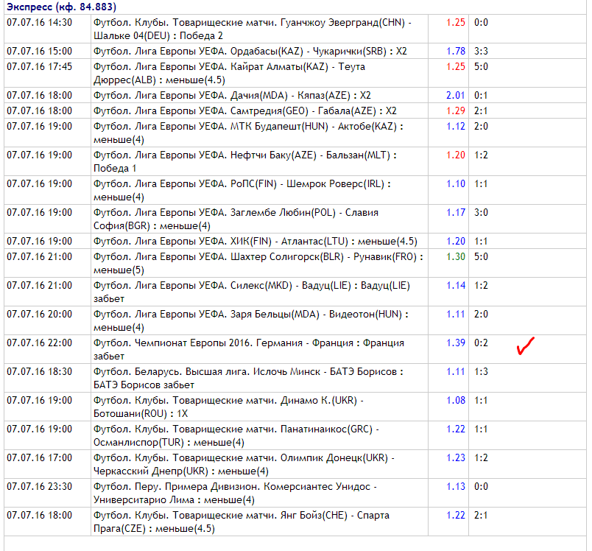Click the date 07.07.16 14:30

click(39, 22)
